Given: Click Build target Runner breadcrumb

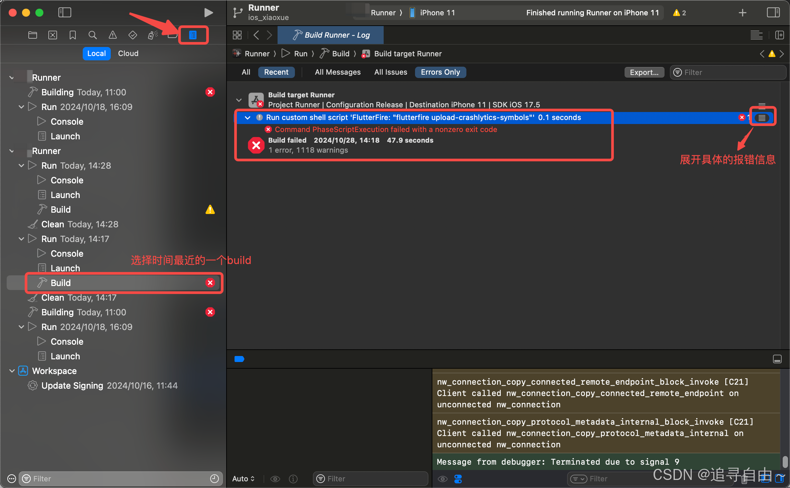Looking at the screenshot, I should pos(402,54).
